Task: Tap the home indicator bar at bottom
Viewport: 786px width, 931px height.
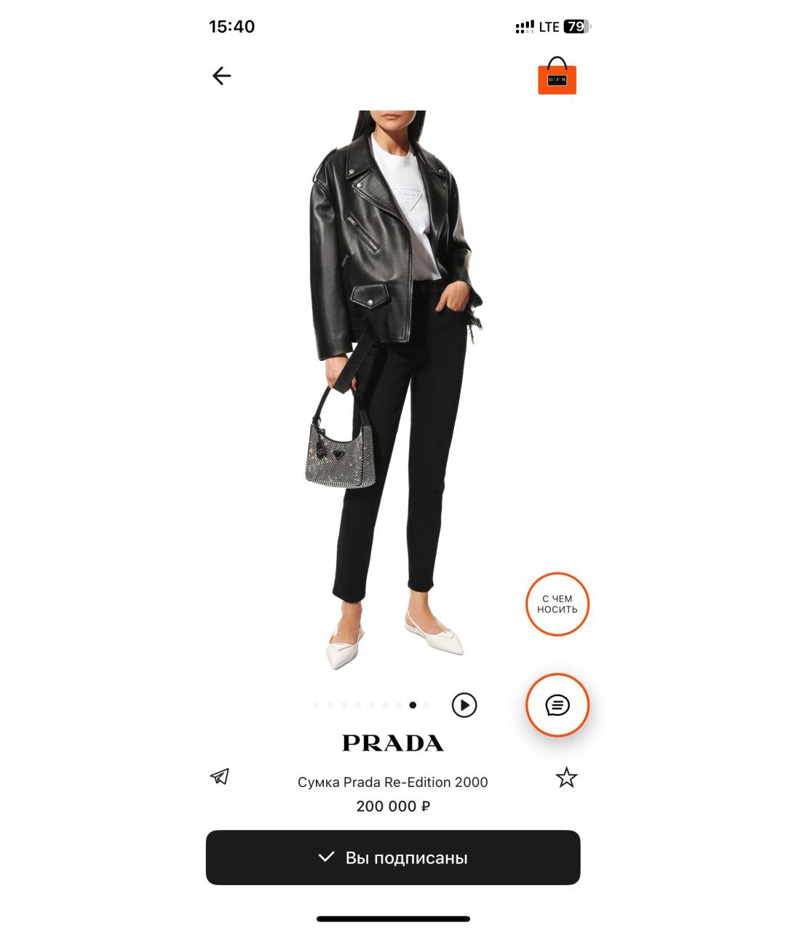Action: [x=393, y=919]
